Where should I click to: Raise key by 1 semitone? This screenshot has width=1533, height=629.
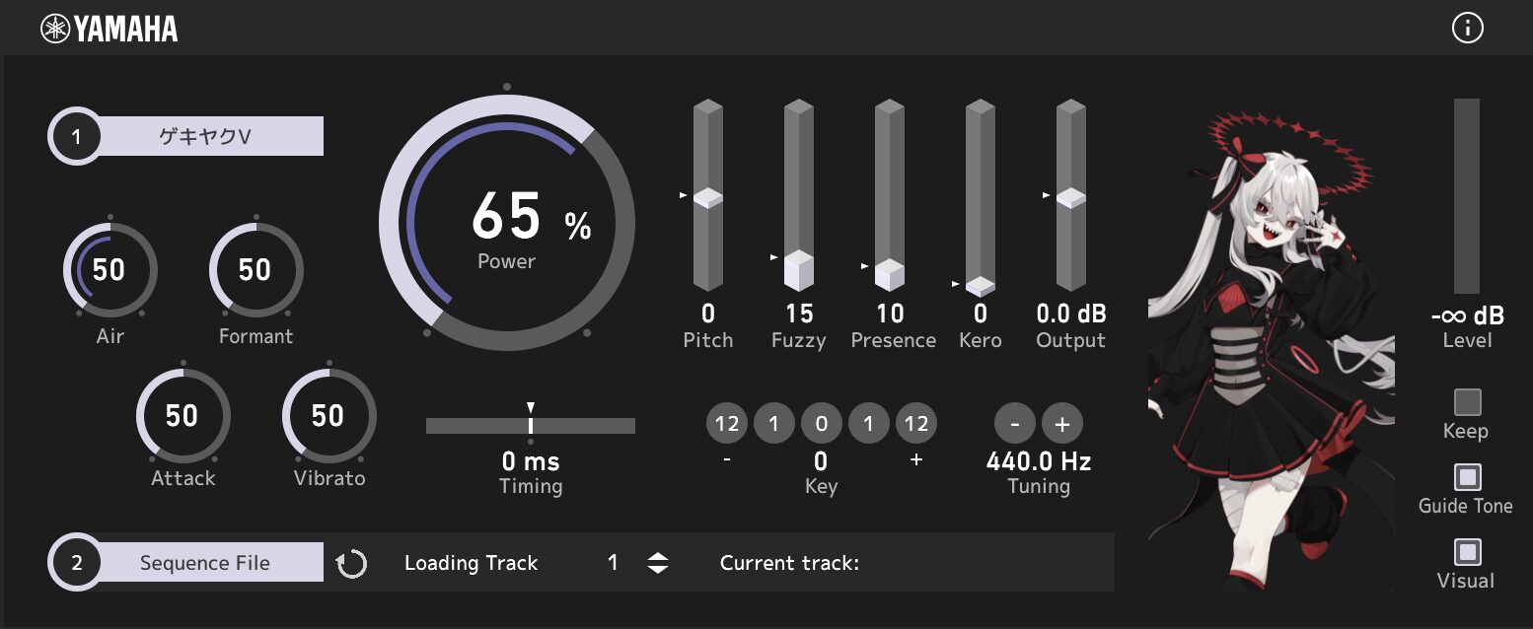869,424
